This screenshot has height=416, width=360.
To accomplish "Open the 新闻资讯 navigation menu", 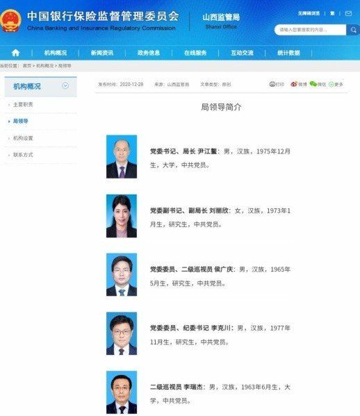I will [x=102, y=53].
